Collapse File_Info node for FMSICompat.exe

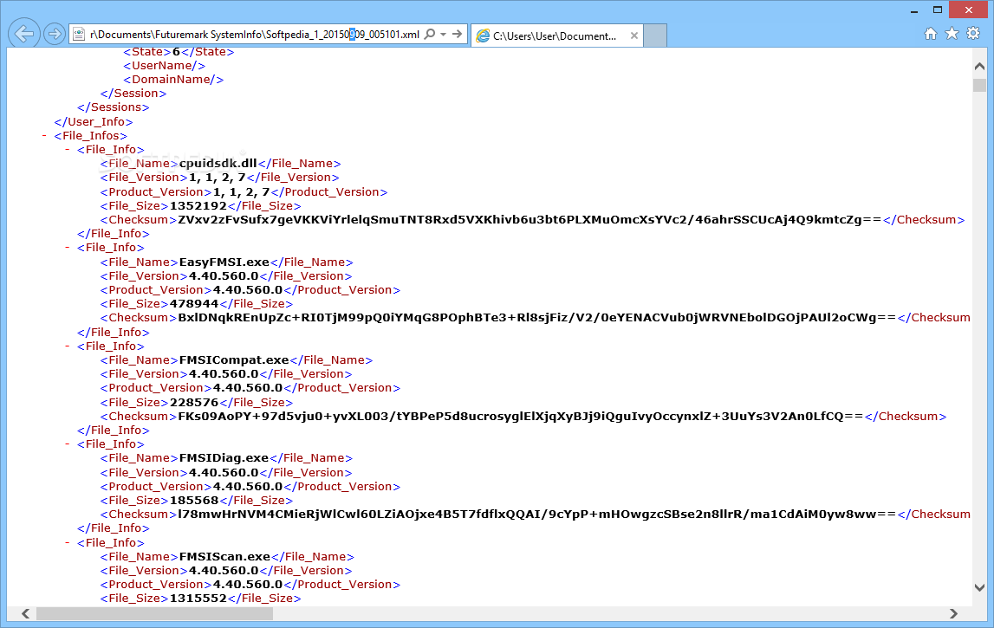68,346
